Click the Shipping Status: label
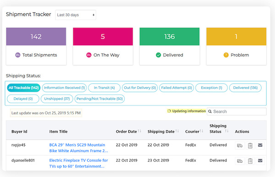 (x=23, y=76)
